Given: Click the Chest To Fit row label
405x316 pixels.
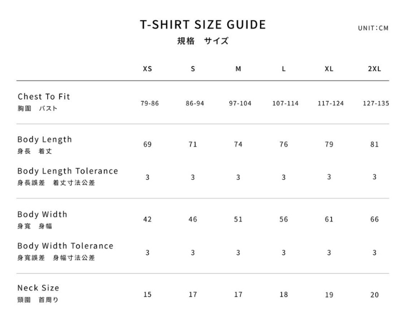Looking at the screenshot, I should click(44, 97).
